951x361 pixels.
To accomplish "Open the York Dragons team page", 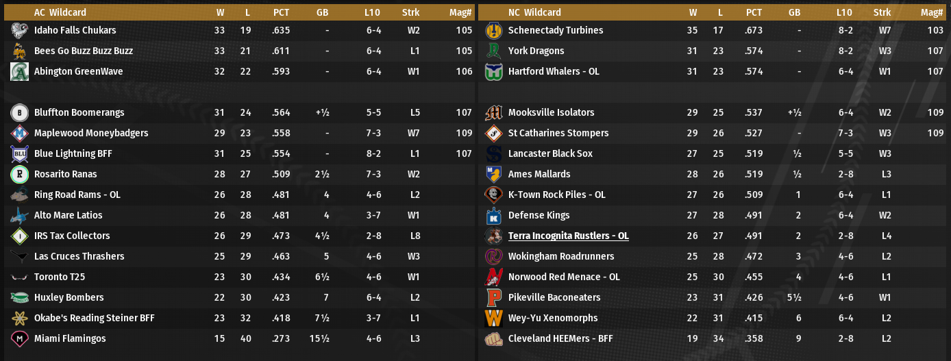I will [x=536, y=51].
